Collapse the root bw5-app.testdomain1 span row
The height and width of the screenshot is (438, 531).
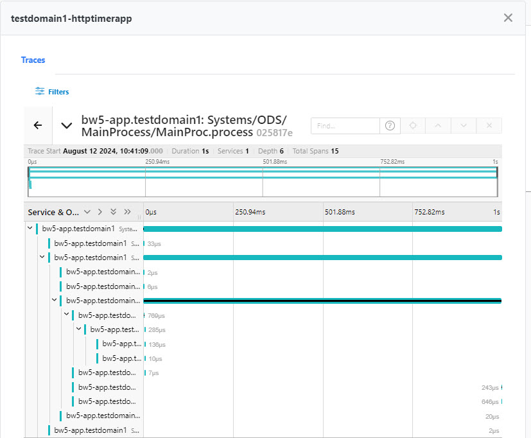(x=30, y=229)
